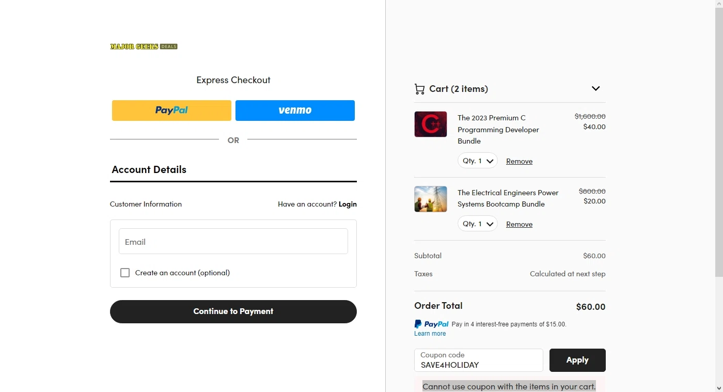Click the Login link
The width and height of the screenshot is (723, 392).
348,204
